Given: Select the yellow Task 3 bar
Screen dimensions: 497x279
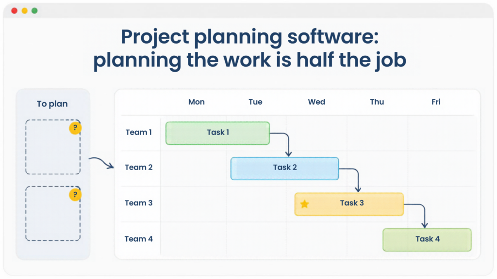Looking at the screenshot, I should pos(349,204).
